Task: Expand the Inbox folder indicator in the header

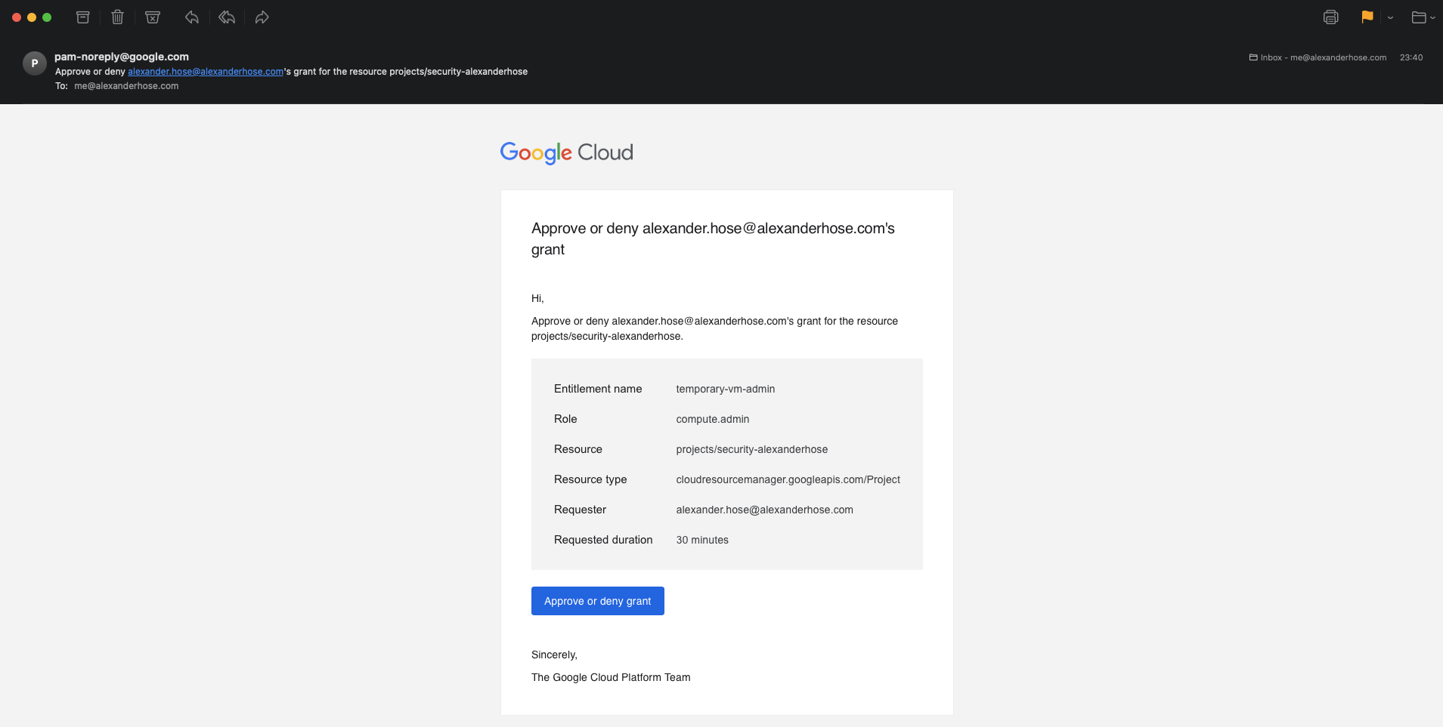Action: coord(1253,57)
